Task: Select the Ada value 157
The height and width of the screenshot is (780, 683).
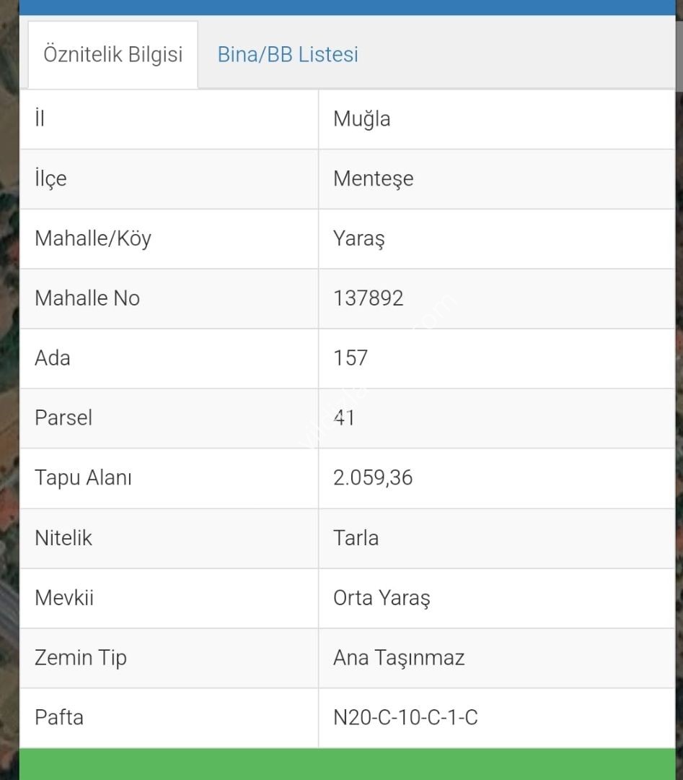Action: pos(351,358)
